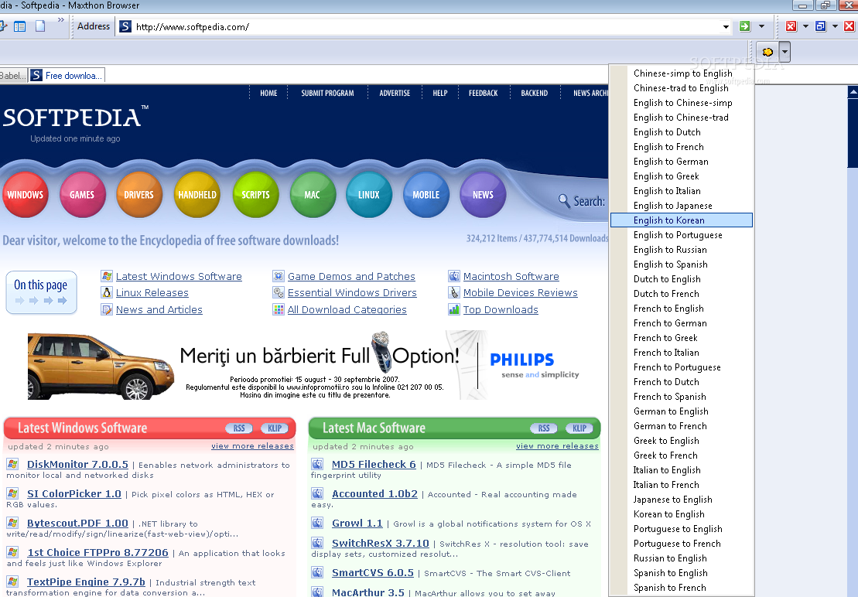Switch to the Babel... tab
Image resolution: width=858 pixels, height=597 pixels.
(x=12, y=76)
